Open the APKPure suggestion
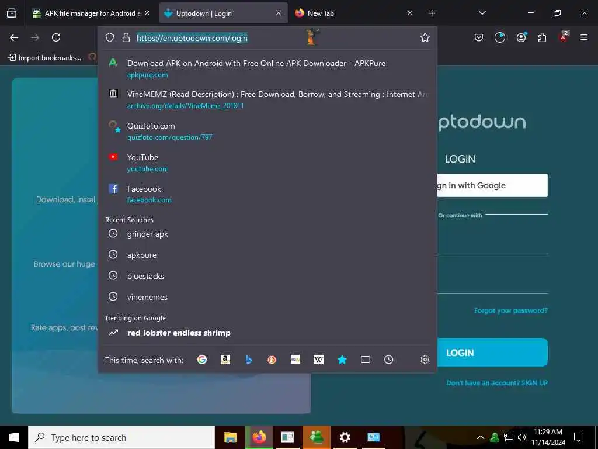The image size is (598, 449). pyautogui.click(x=267, y=69)
